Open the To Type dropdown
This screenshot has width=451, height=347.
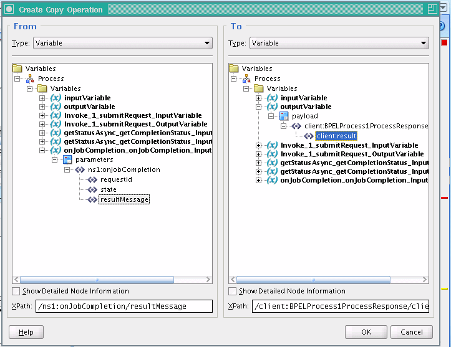pos(339,43)
